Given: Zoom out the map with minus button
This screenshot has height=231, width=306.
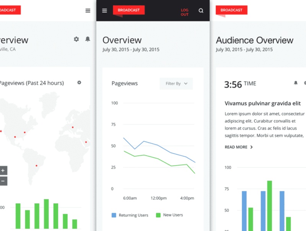Looking at the screenshot, I should tap(3, 181).
